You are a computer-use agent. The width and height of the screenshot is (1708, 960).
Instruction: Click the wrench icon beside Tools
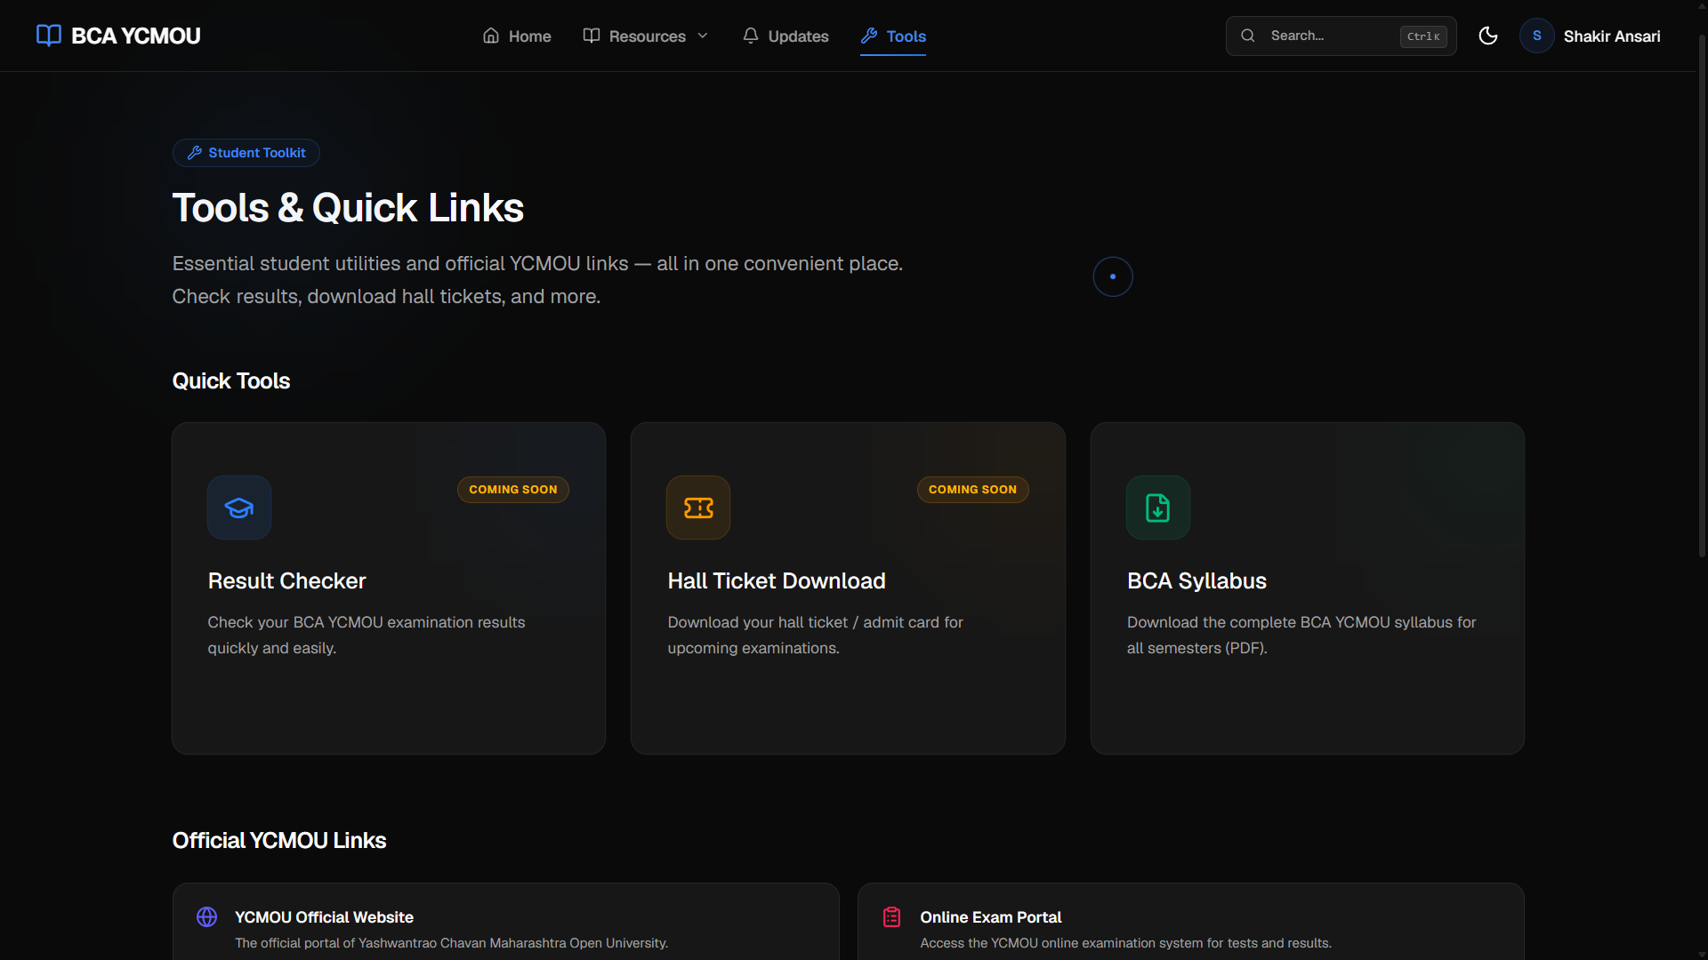click(x=869, y=36)
